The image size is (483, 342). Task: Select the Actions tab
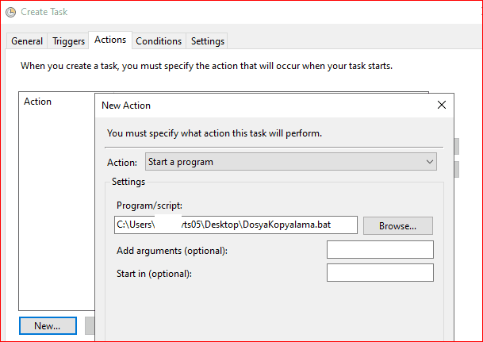tap(110, 40)
